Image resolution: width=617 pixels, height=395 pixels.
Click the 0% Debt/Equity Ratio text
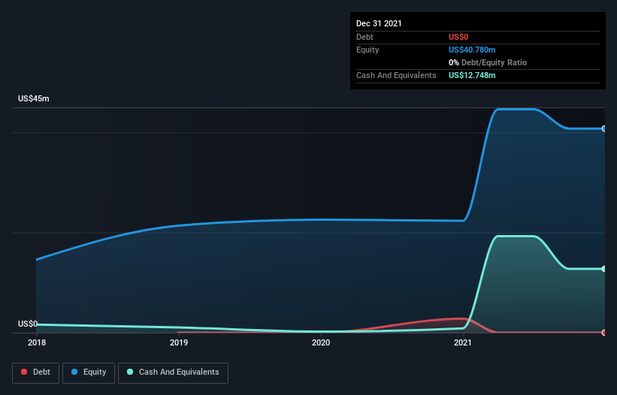[488, 62]
